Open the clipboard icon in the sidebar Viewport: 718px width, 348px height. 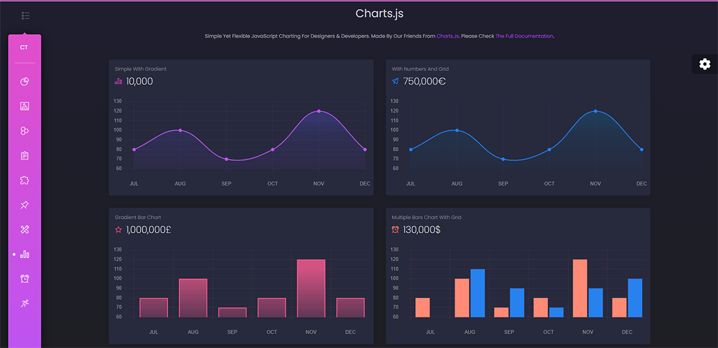(25, 155)
